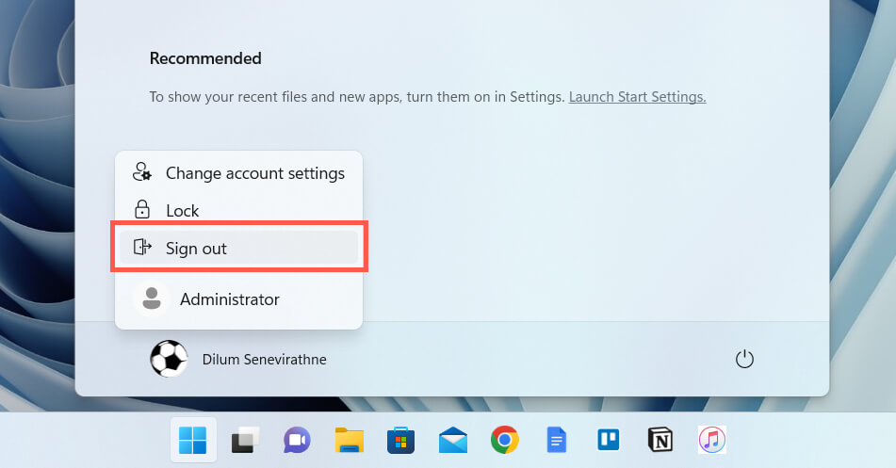Open Task View from the taskbar
Screen dimensions: 896x468
tap(245, 440)
